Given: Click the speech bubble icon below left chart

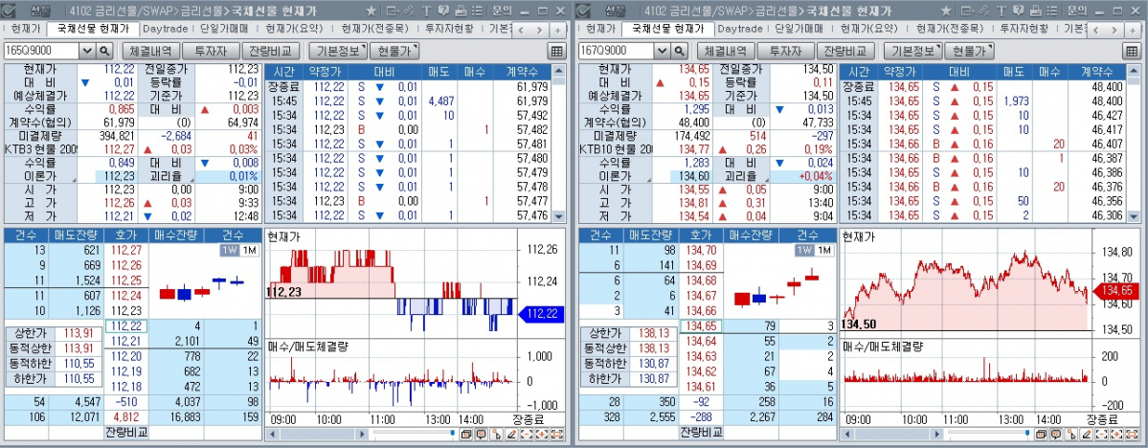Looking at the screenshot, I should (x=481, y=434).
